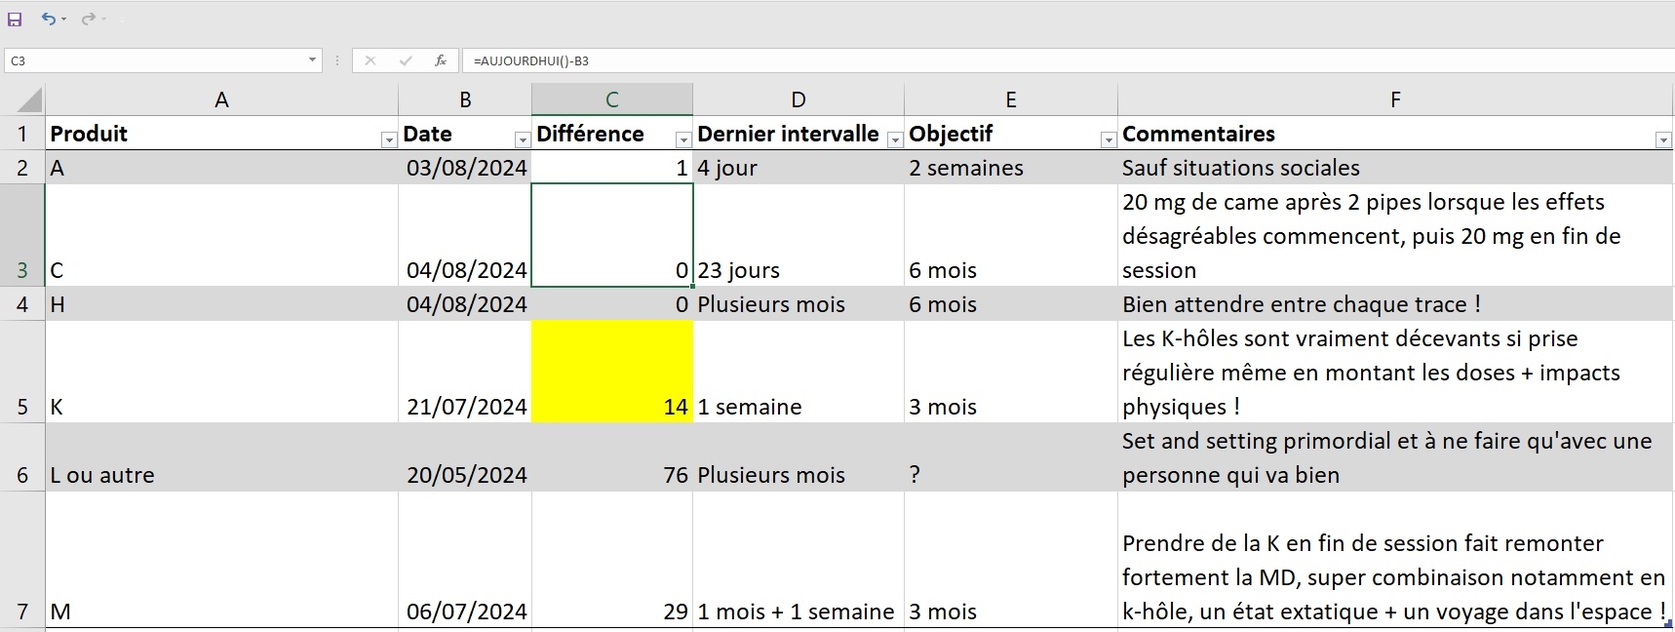Click the Insert Function fx icon
Screen dimensions: 1675x632
click(441, 60)
